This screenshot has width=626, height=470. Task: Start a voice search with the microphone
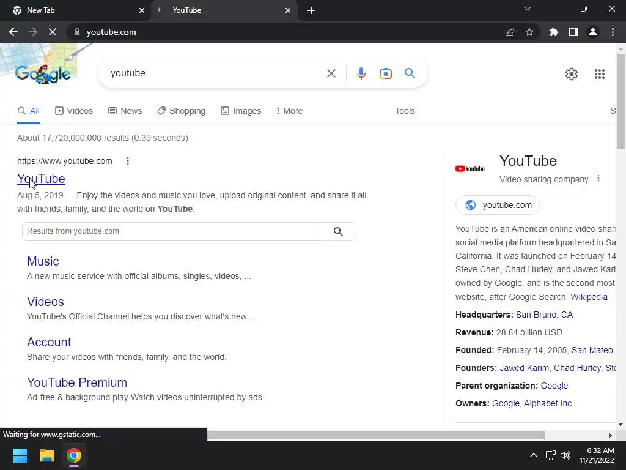point(361,73)
